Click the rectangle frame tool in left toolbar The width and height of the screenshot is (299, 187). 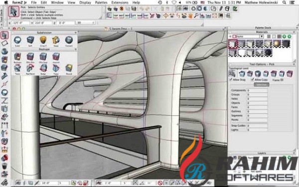[x=4, y=43]
